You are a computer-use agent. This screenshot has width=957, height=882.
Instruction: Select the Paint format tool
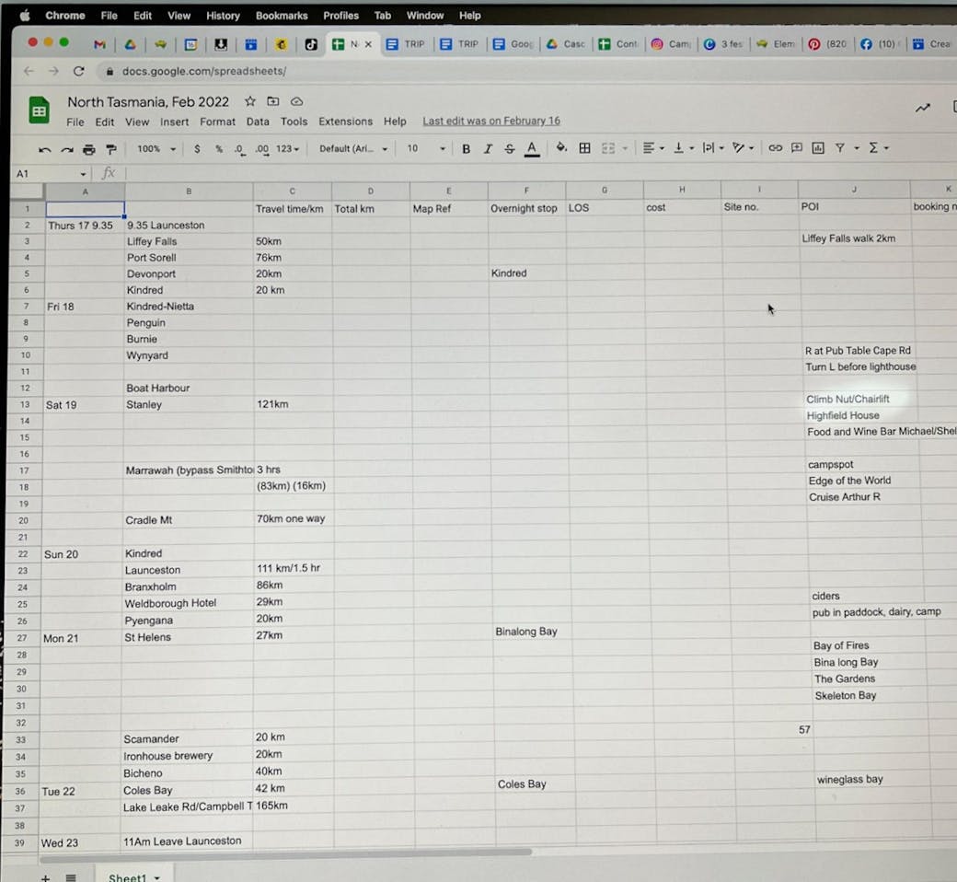point(111,149)
